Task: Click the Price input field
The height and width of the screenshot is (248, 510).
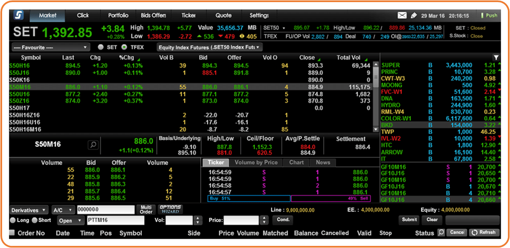Action: click(241, 220)
